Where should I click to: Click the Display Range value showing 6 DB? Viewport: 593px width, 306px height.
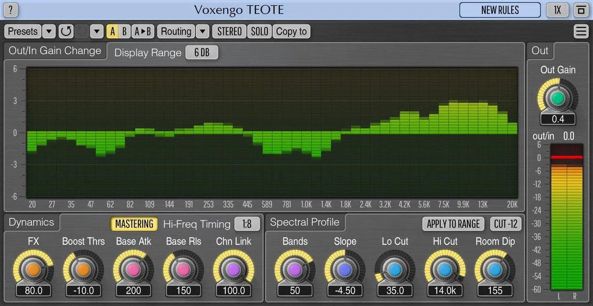point(202,52)
